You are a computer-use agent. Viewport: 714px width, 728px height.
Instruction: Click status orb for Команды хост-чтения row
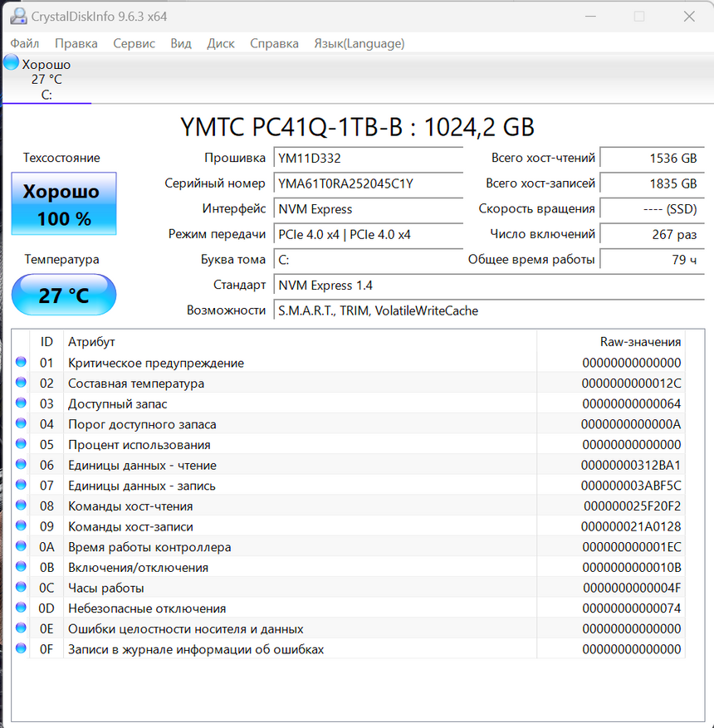point(21,505)
